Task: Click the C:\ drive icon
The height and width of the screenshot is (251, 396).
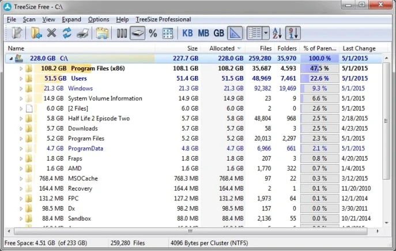Action: [19, 58]
